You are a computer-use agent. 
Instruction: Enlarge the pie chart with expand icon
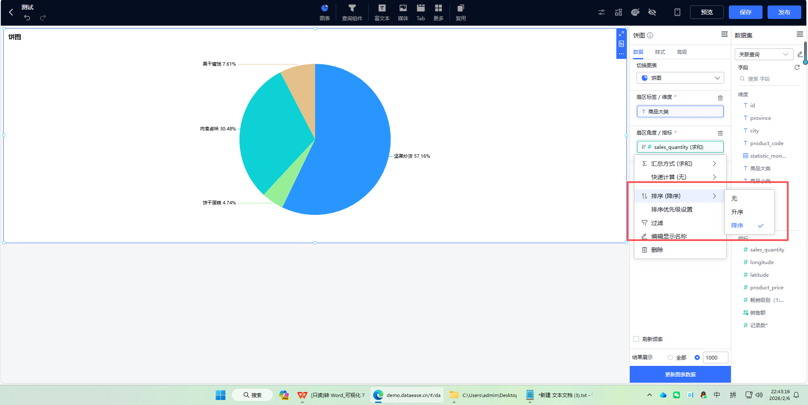click(x=621, y=34)
